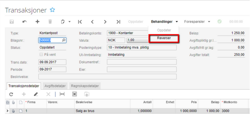Image resolution: width=251 pixels, height=116 pixels.
Task: Sort by Beskrivelse column header
Action: (x=102, y=102)
